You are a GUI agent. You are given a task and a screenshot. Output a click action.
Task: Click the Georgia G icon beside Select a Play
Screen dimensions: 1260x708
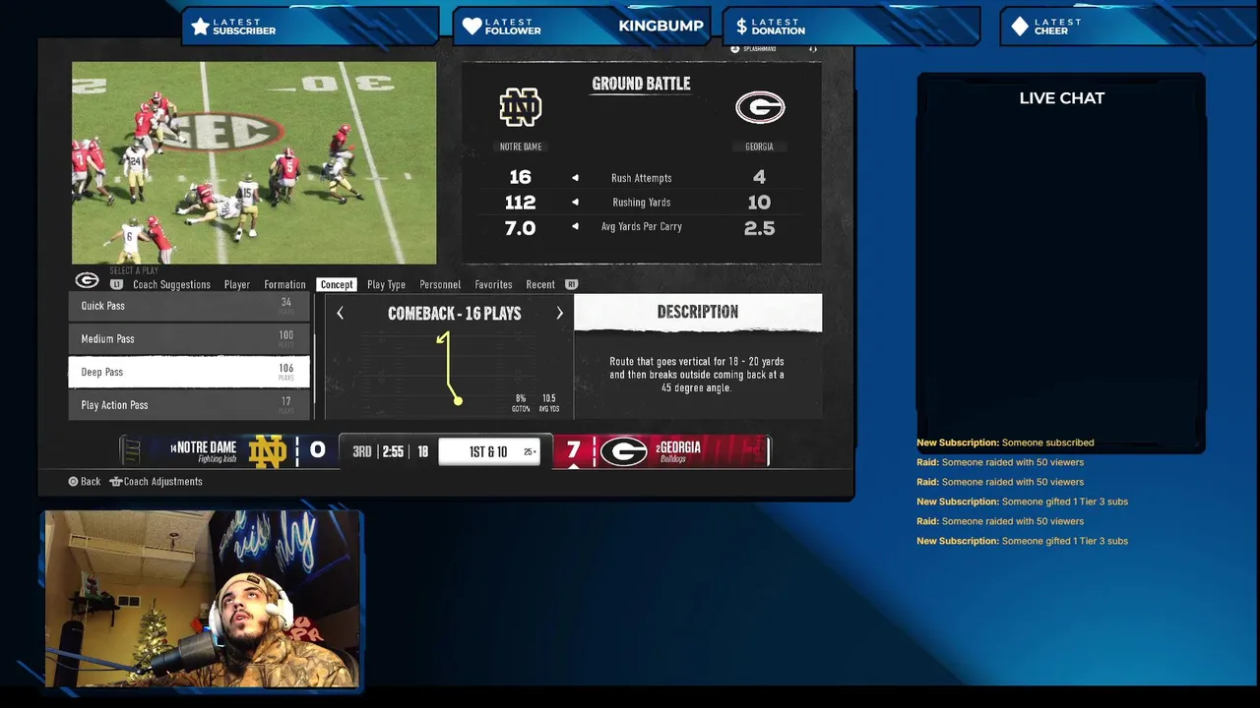pos(87,280)
